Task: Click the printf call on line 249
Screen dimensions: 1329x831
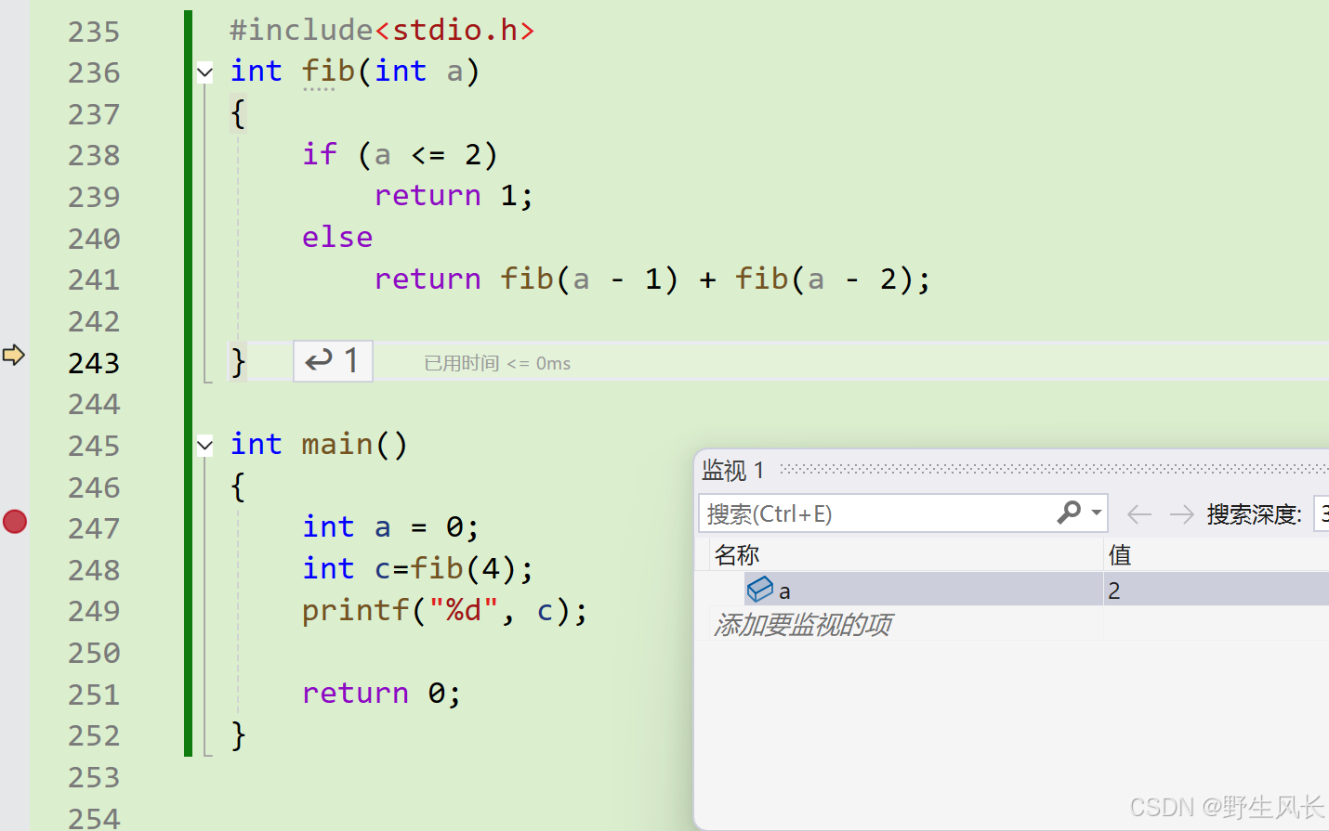Action: pyautogui.click(x=445, y=610)
